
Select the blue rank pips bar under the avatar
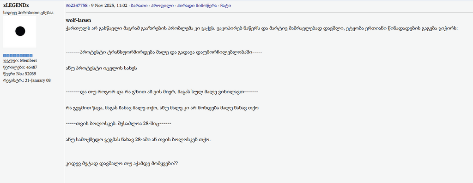click(18, 55)
